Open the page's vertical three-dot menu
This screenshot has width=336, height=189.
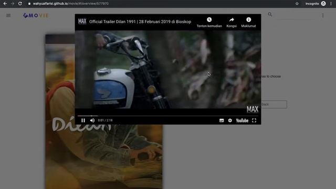tap(323, 15)
